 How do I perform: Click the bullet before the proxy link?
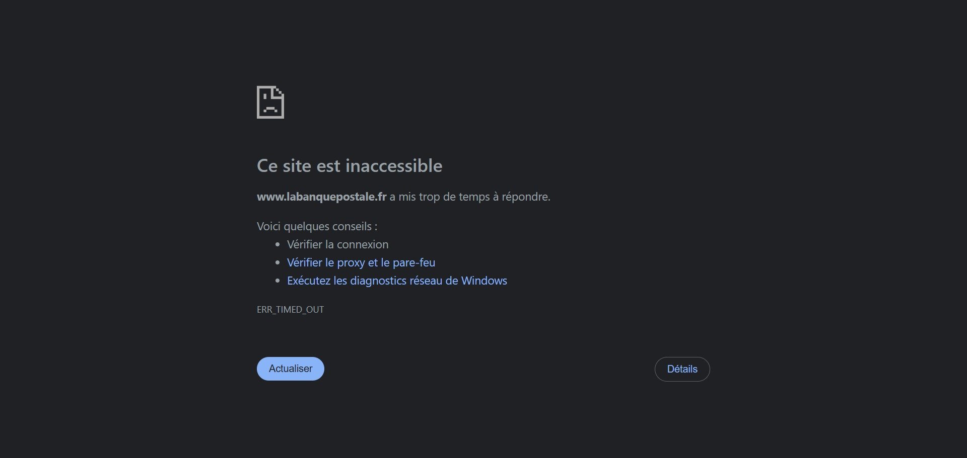[x=278, y=262]
